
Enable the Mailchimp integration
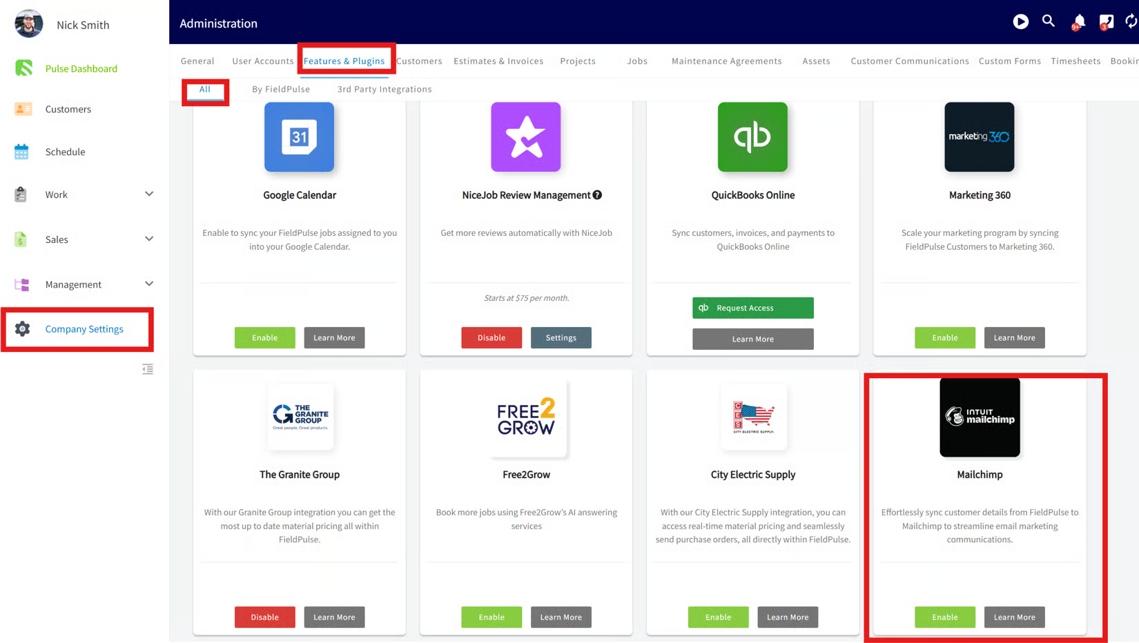(945, 617)
